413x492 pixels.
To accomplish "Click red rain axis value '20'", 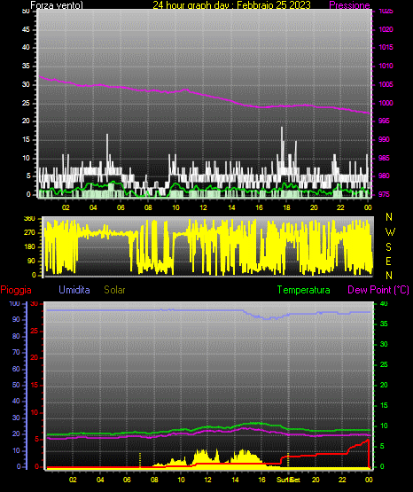I will tap(35, 358).
